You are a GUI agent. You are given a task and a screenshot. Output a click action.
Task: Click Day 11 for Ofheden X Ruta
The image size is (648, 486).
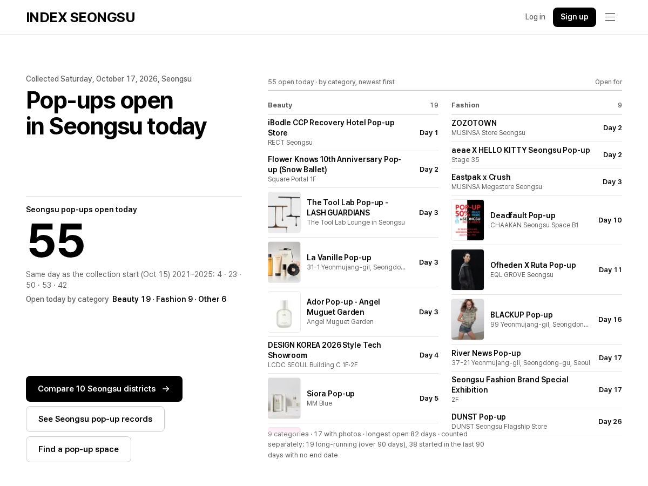[x=610, y=270]
